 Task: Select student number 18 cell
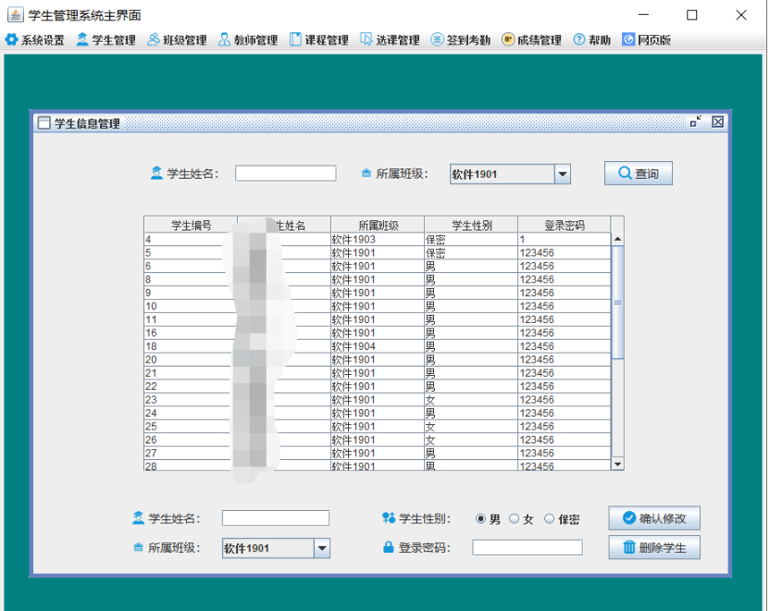[x=191, y=346]
